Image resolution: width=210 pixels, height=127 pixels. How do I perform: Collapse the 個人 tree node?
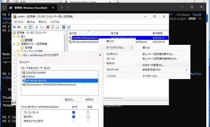point(14,36)
